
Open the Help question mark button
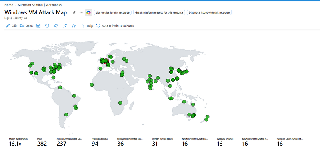(87, 26)
